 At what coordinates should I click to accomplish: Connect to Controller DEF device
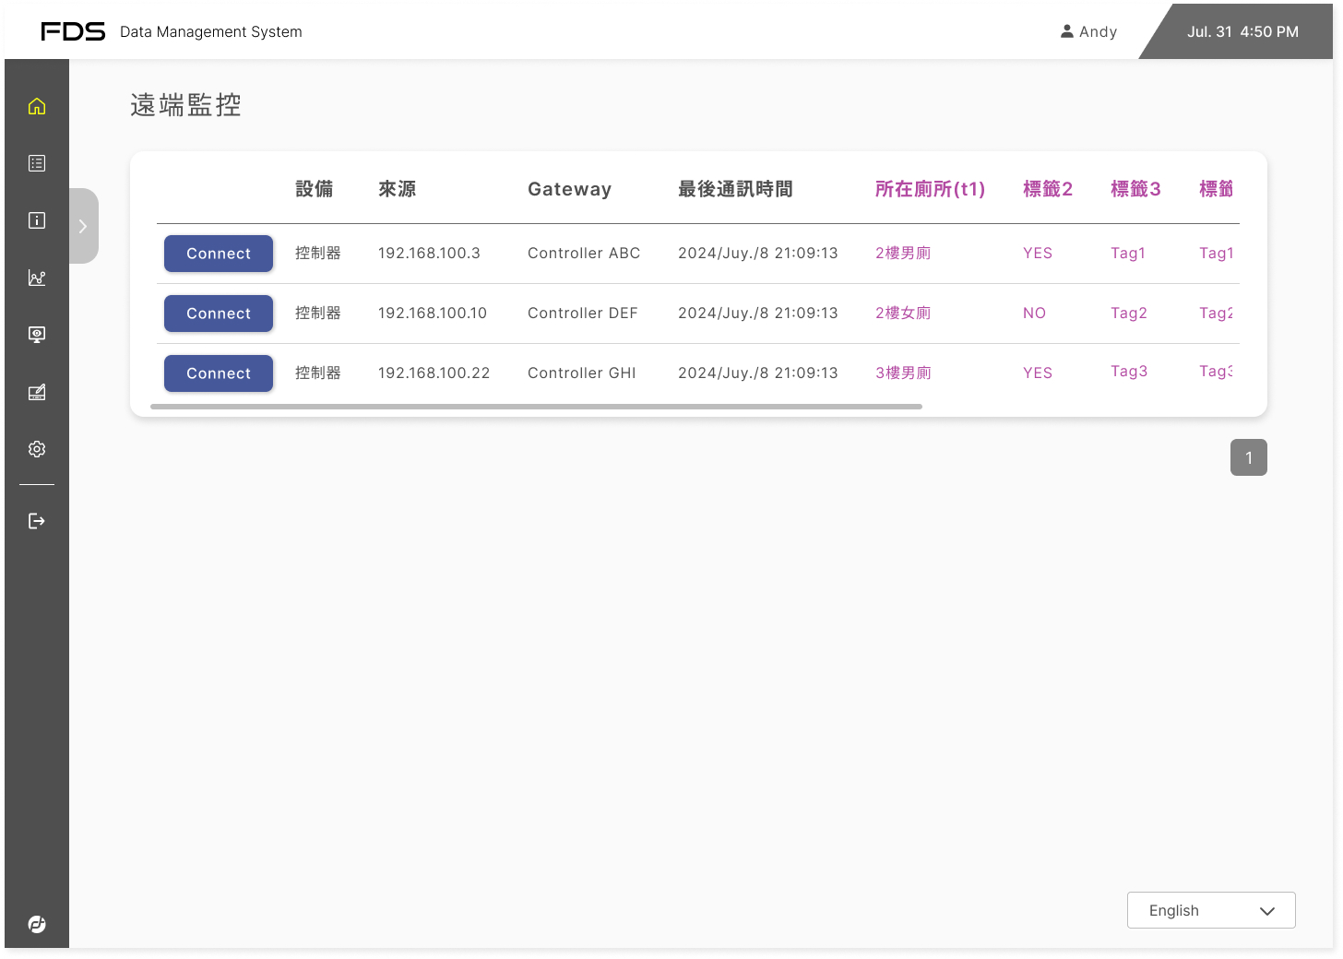[x=219, y=314]
